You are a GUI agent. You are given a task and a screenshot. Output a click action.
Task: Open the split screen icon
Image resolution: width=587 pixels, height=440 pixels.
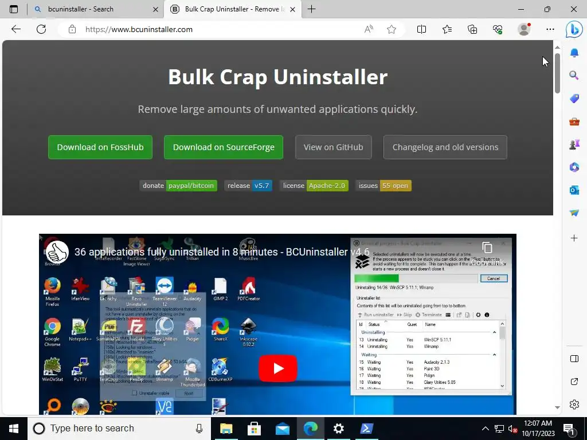(421, 29)
